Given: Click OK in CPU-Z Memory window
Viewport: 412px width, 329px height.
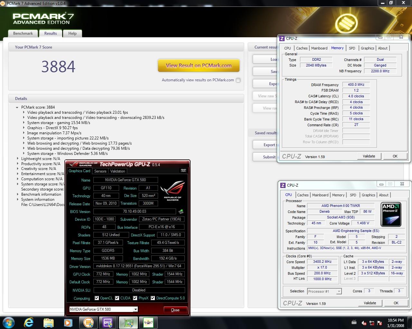Looking at the screenshot, I should click(395, 156).
